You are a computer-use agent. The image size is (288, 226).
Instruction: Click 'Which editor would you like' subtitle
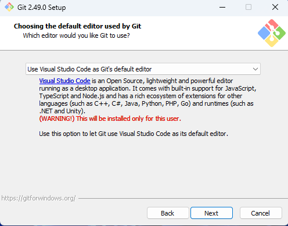coord(76,35)
